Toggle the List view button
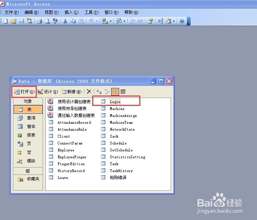The image size is (257, 220). (115, 91)
